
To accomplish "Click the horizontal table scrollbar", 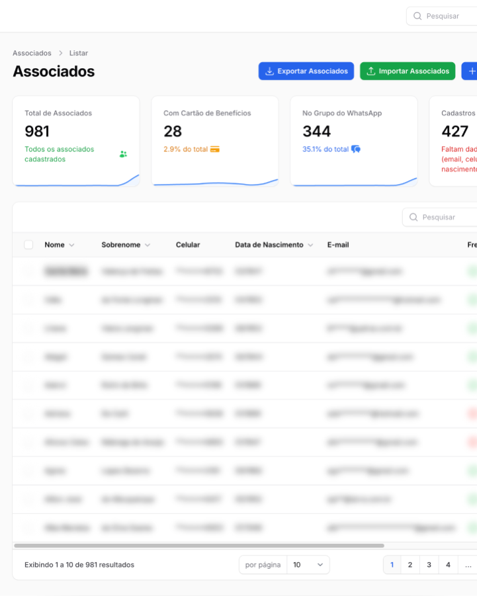I will click(199, 546).
